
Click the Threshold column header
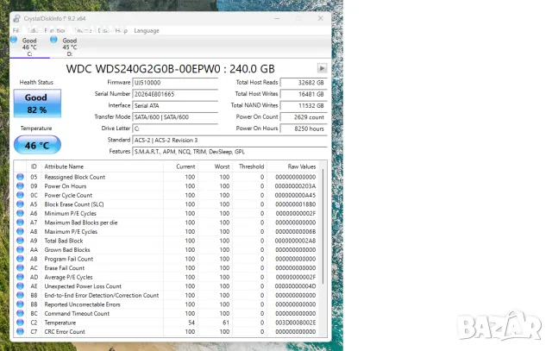[x=249, y=166]
